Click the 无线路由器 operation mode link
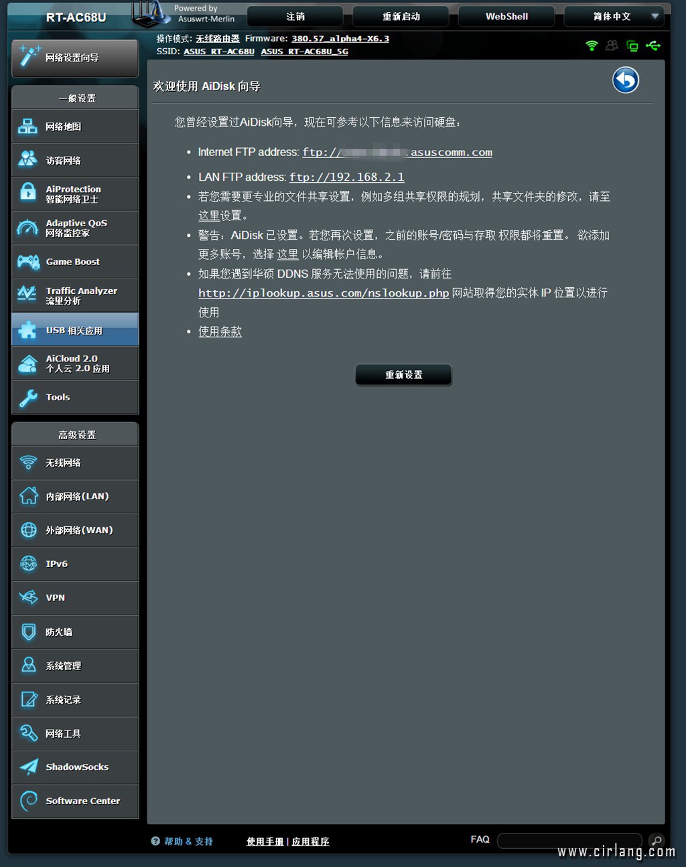The height and width of the screenshot is (867, 686). pos(218,39)
